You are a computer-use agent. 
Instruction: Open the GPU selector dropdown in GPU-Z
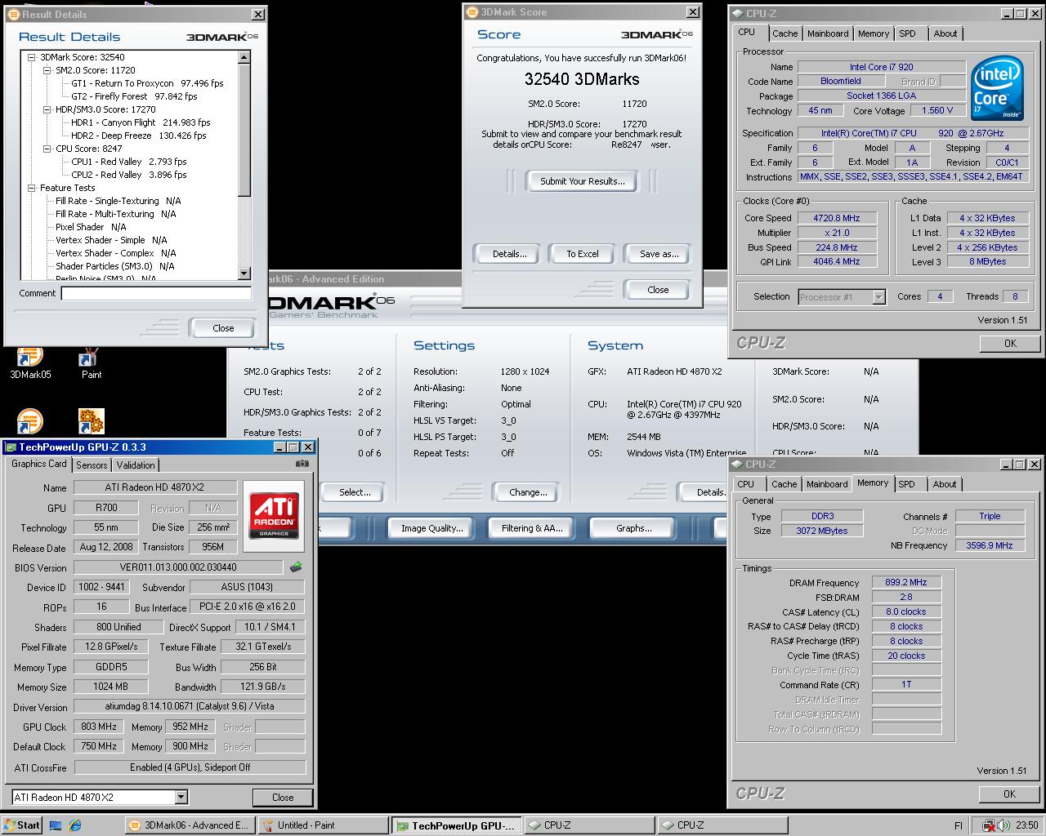(x=181, y=797)
